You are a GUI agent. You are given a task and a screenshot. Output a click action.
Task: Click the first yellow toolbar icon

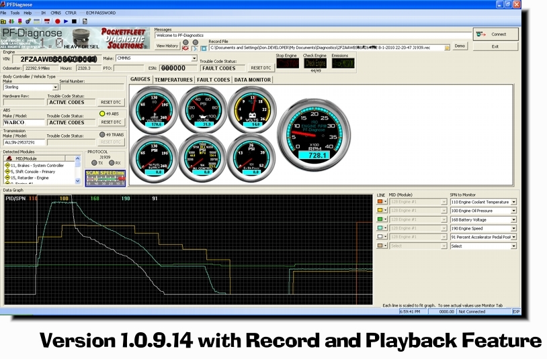pos(3,21)
